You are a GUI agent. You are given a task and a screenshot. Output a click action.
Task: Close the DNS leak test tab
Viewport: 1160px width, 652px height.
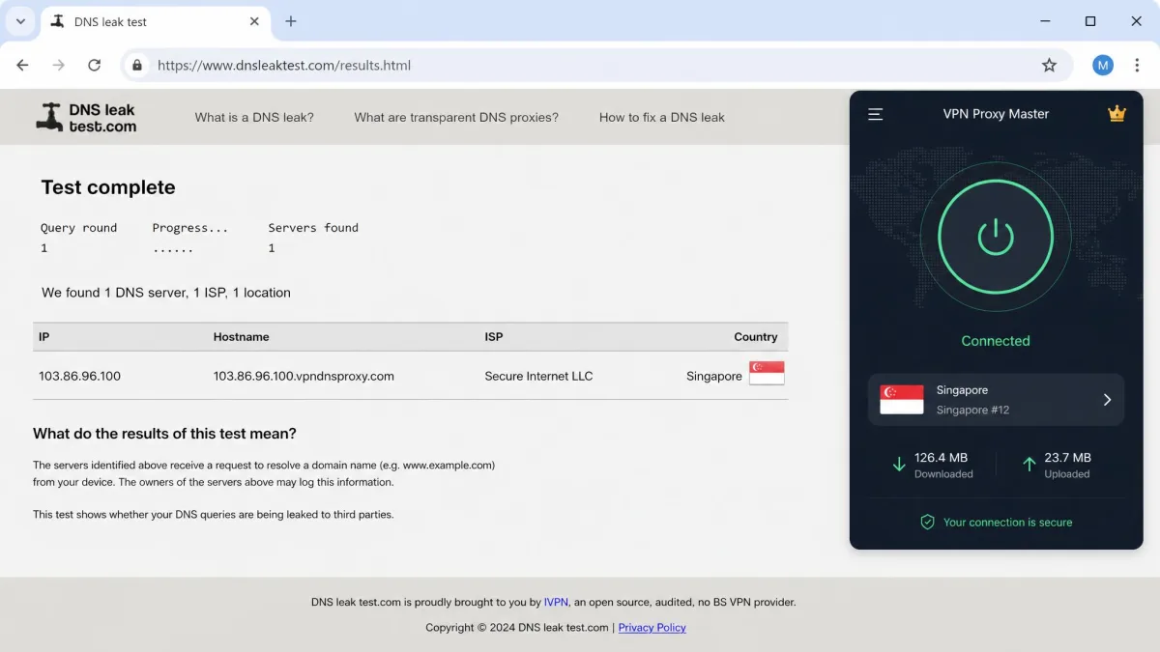point(254,21)
